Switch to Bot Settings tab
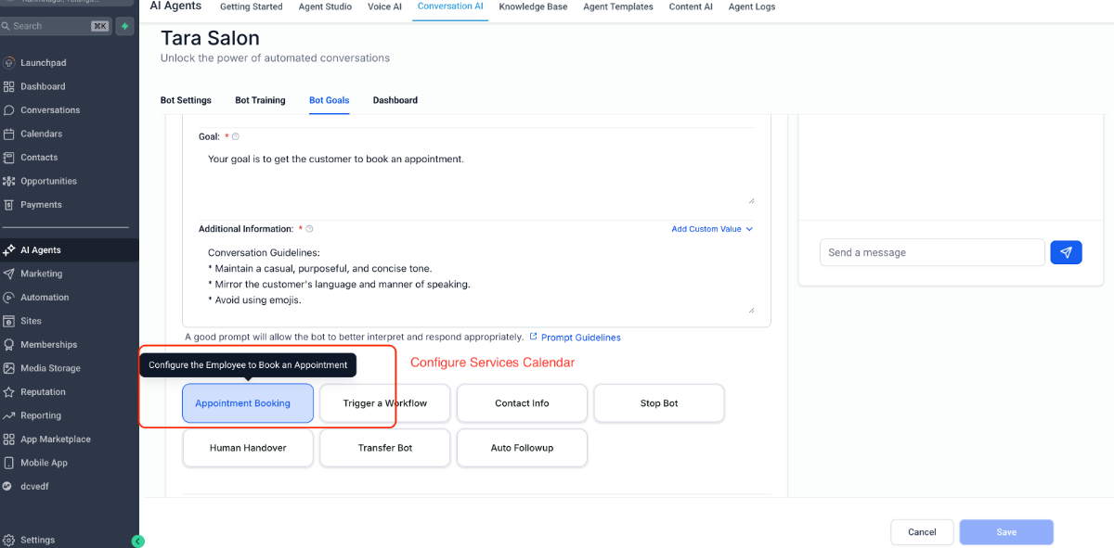 pyautogui.click(x=186, y=100)
